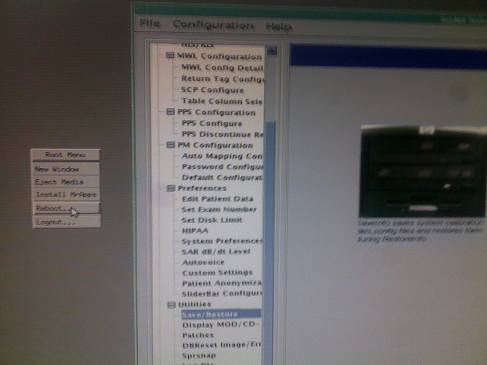This screenshot has width=487, height=365.
Task: Collapse the Preferences tree node
Action: click(x=170, y=188)
